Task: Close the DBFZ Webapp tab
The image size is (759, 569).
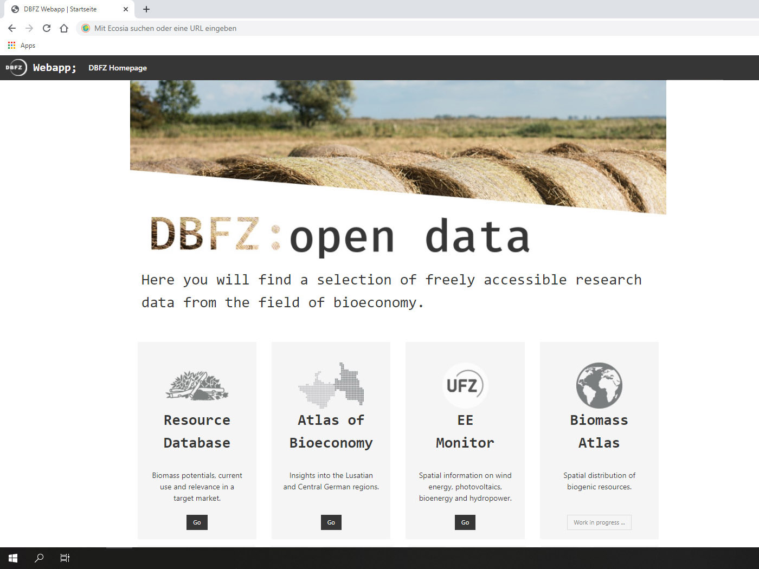Action: pos(126,9)
